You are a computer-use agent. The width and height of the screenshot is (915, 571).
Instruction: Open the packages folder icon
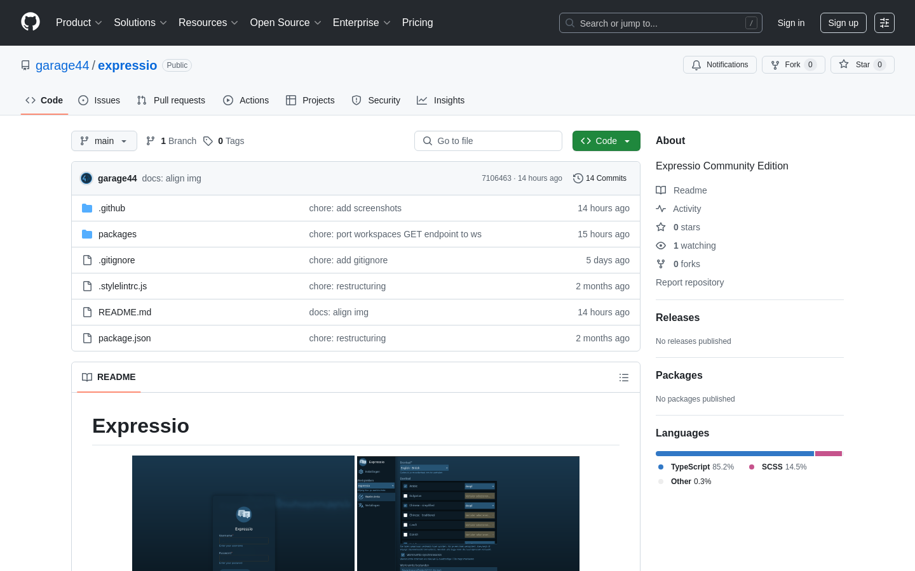pos(87,234)
